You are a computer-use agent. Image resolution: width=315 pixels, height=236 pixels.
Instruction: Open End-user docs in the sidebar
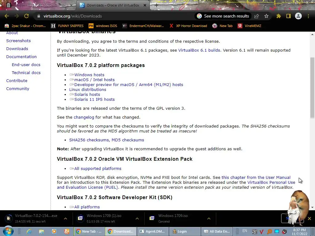tap(26, 65)
